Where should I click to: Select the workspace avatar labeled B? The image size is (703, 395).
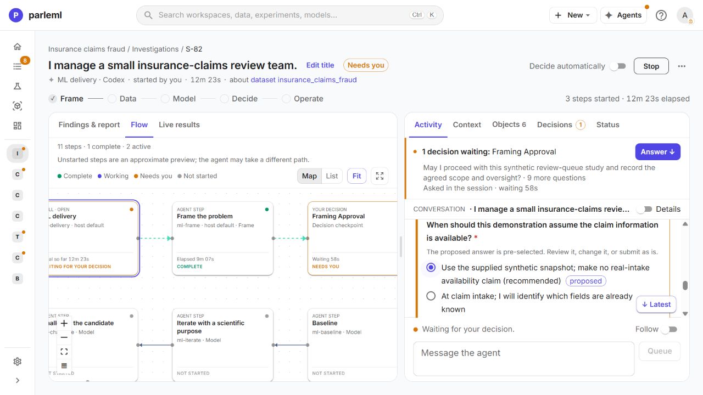[18, 279]
